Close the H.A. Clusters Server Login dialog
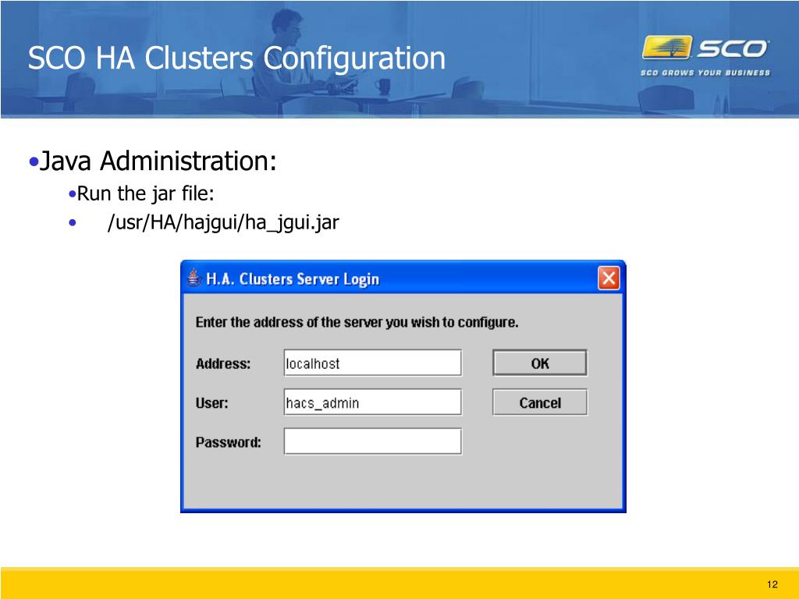This screenshot has width=799, height=599. tap(609, 278)
